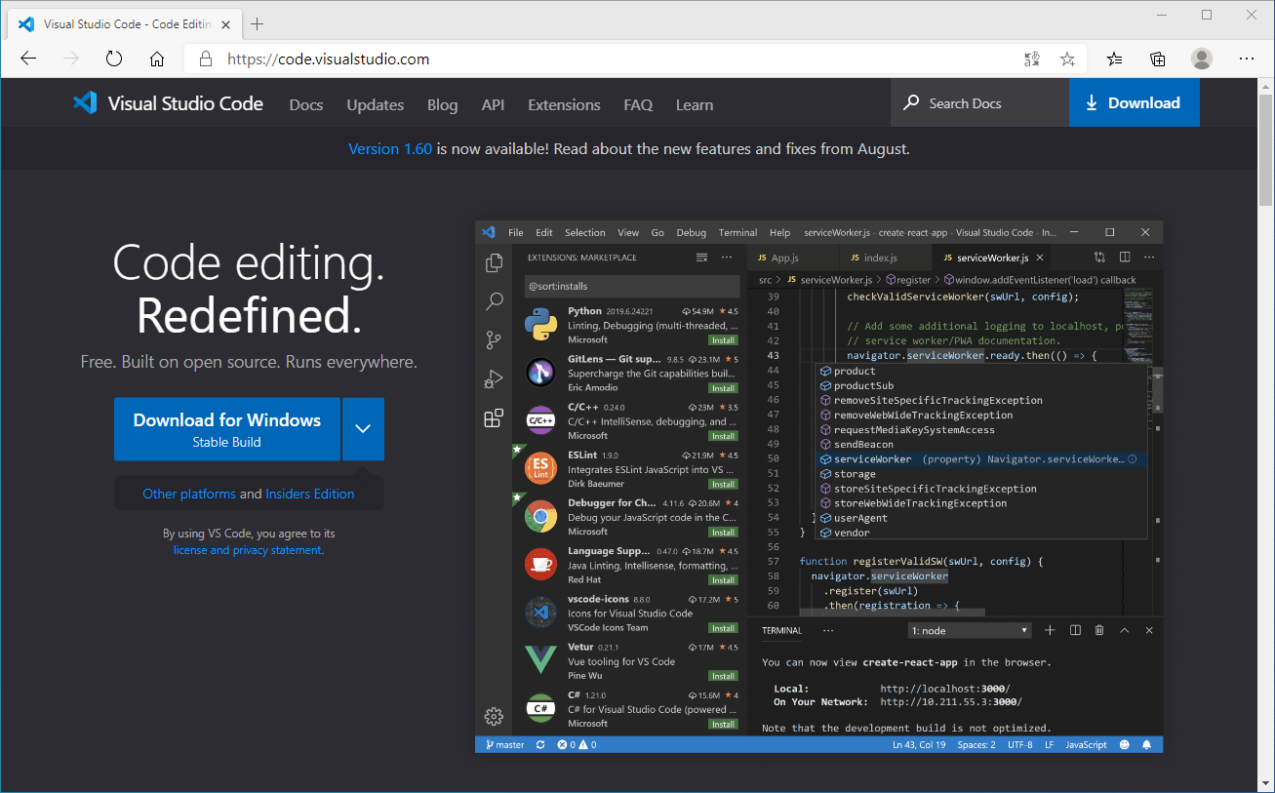Open the FAQ page in navigation

(x=638, y=104)
